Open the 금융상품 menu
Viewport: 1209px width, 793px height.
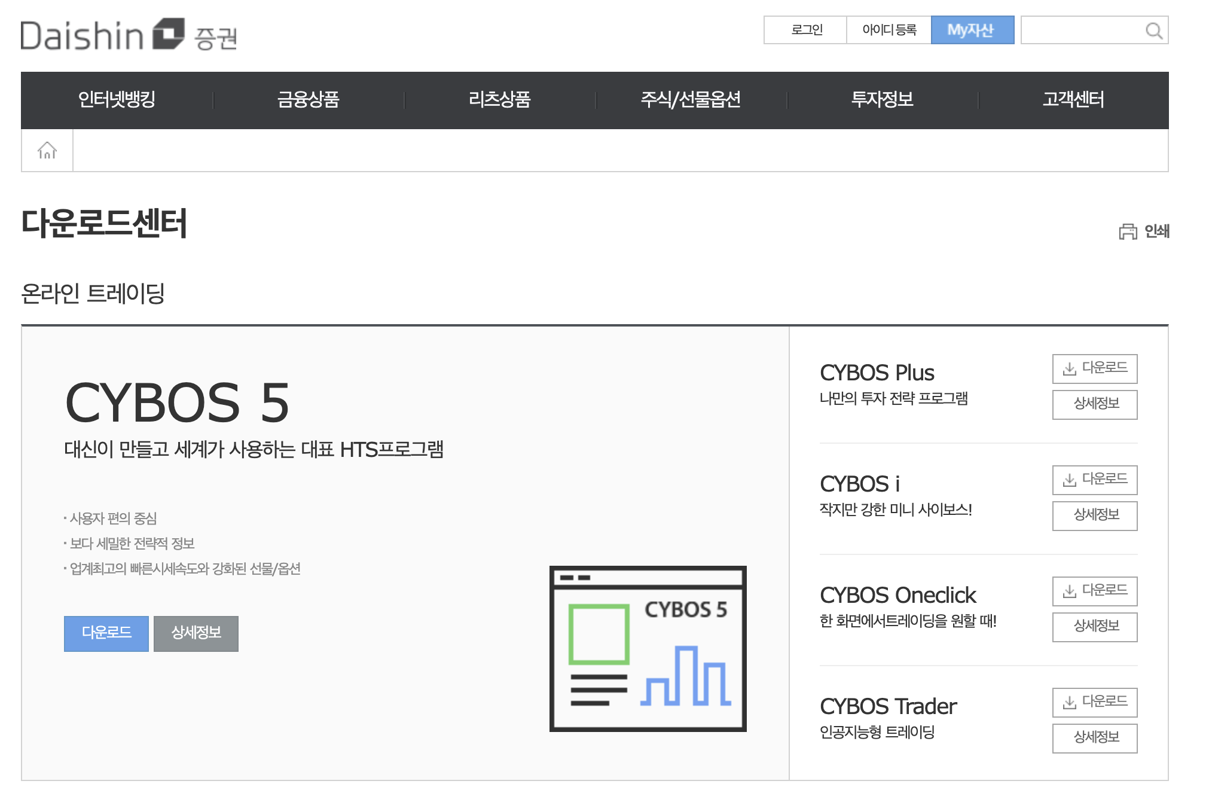(x=308, y=100)
